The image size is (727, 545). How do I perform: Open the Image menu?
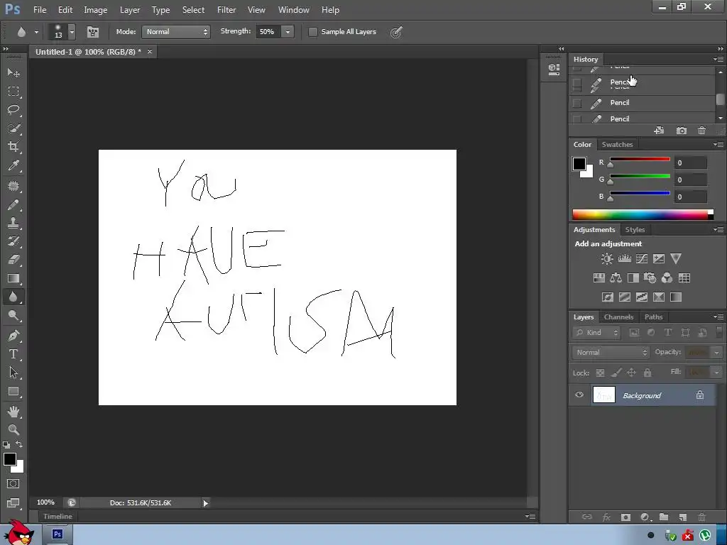point(96,10)
